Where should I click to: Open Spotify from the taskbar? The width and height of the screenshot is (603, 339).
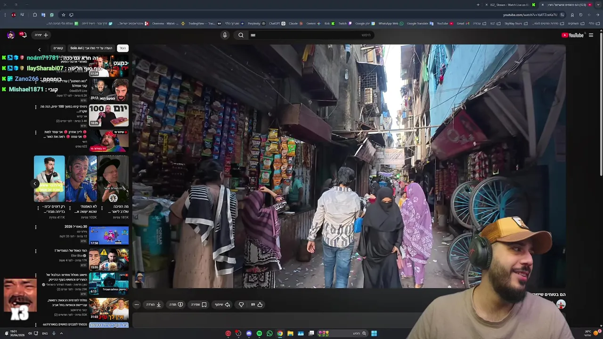tap(259, 333)
